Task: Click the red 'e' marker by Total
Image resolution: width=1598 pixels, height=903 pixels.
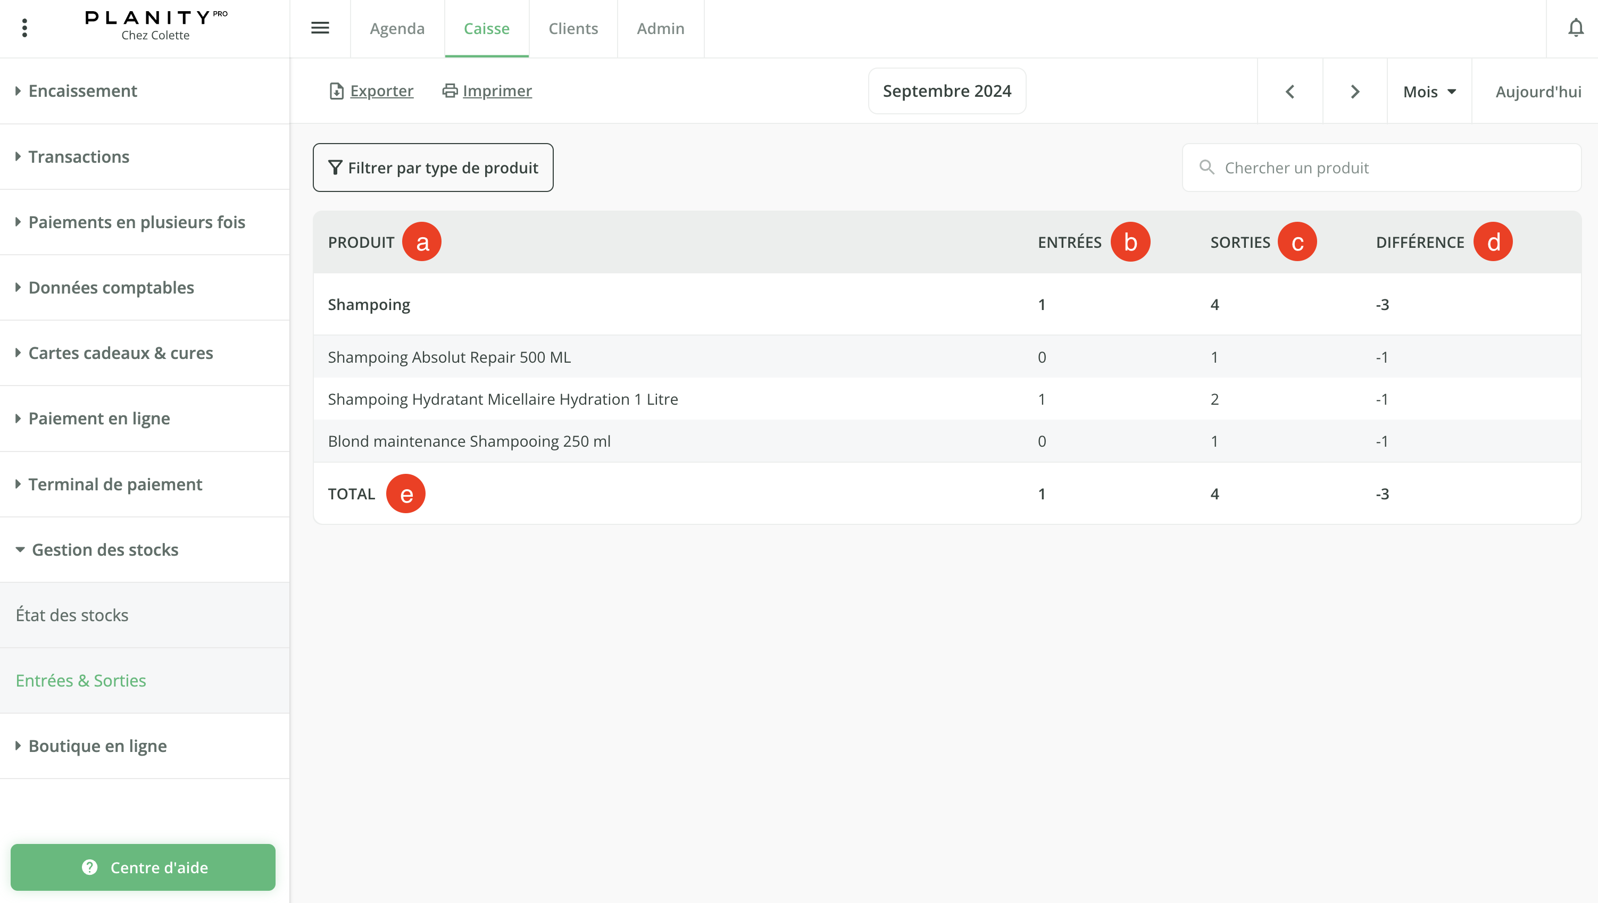Action: point(406,494)
